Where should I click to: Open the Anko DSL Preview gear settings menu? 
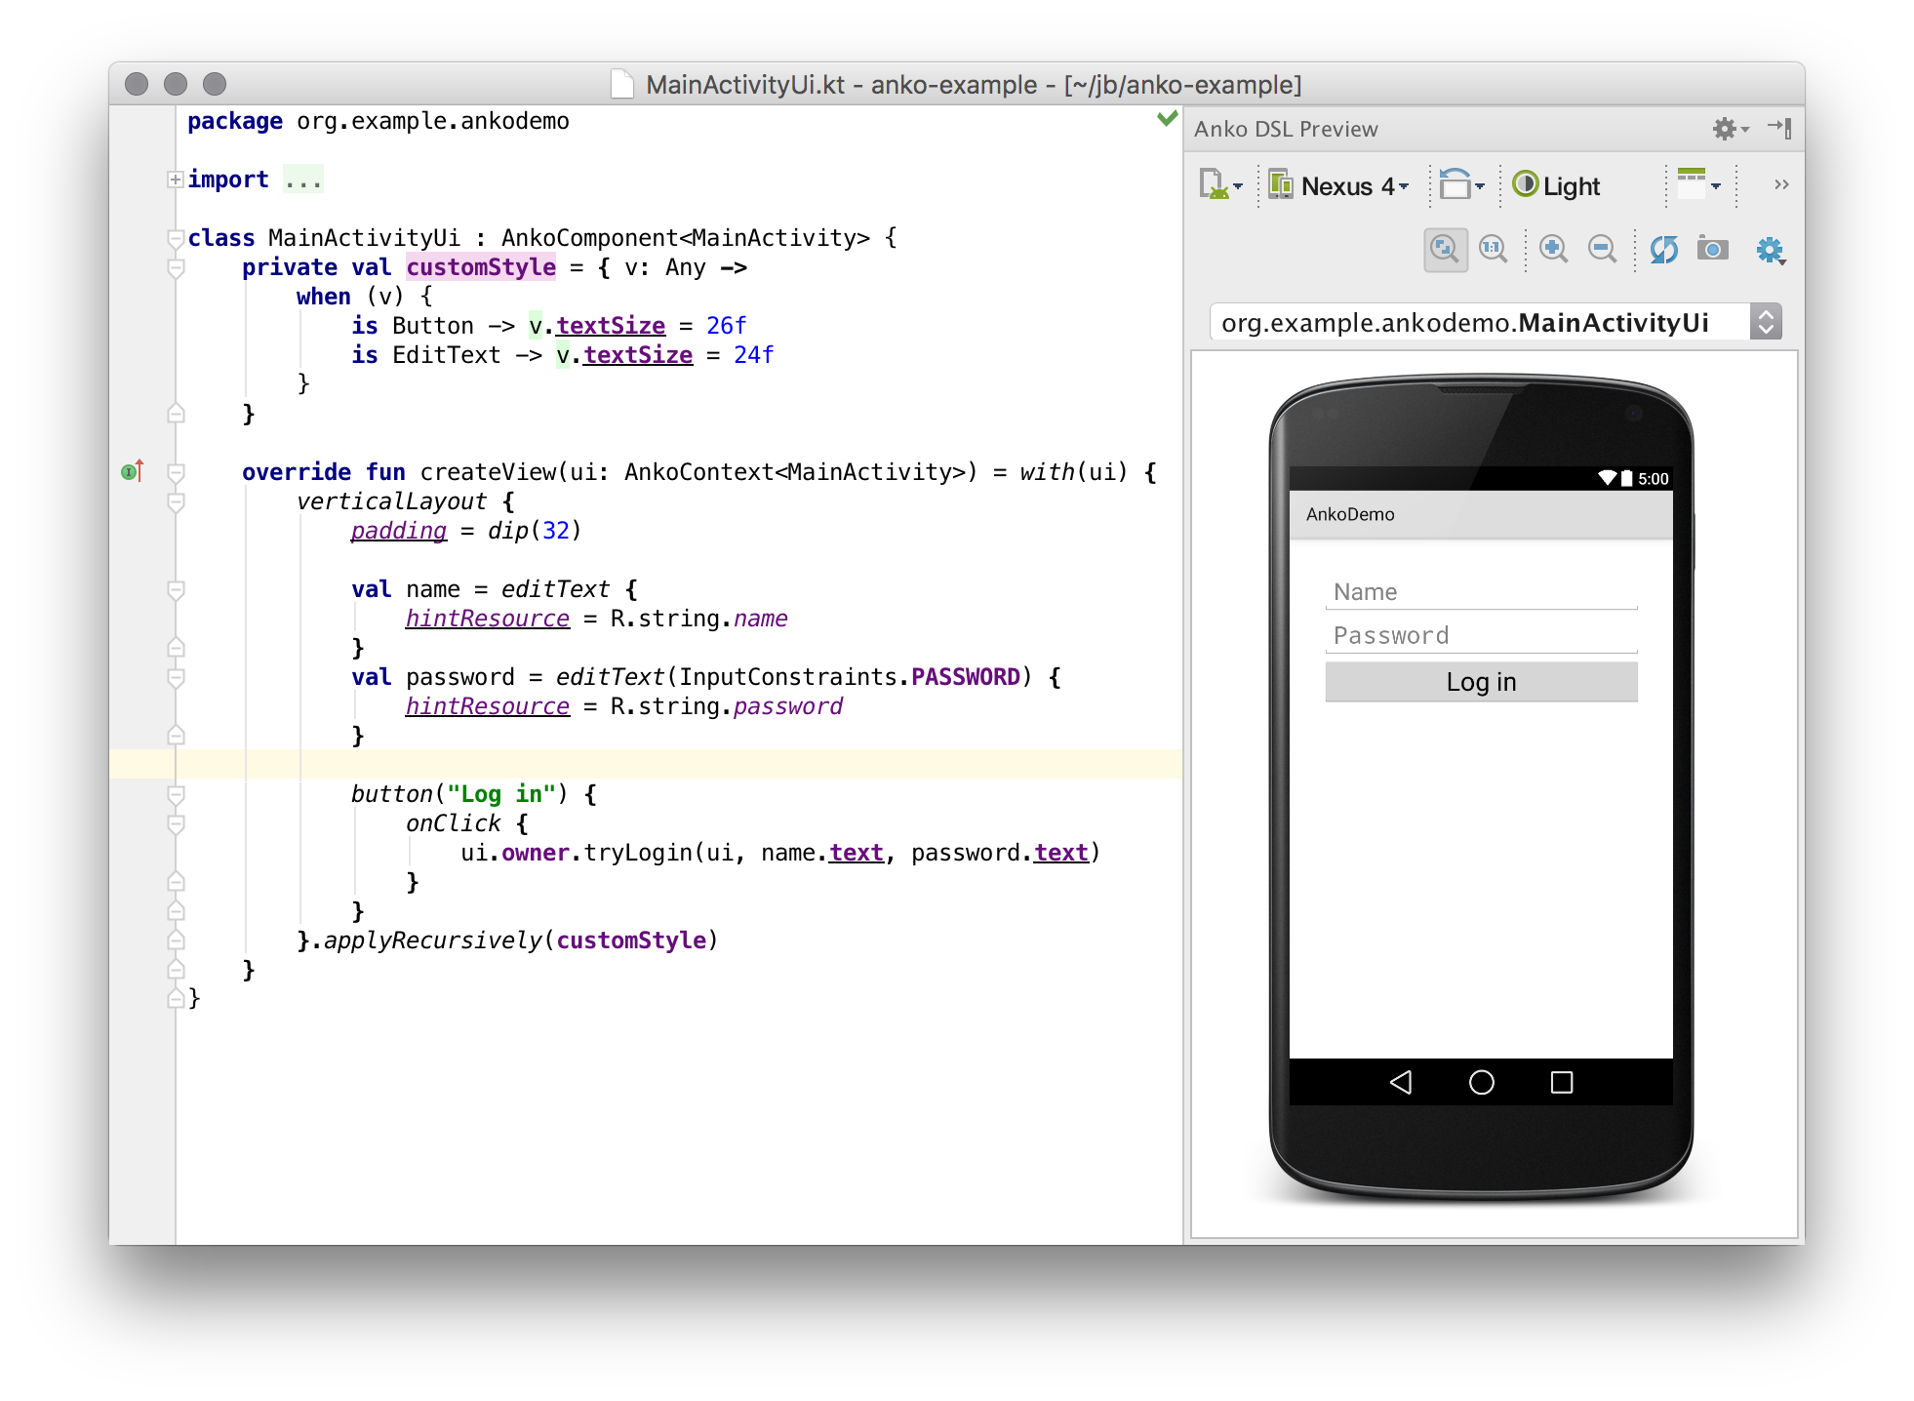(x=1730, y=129)
